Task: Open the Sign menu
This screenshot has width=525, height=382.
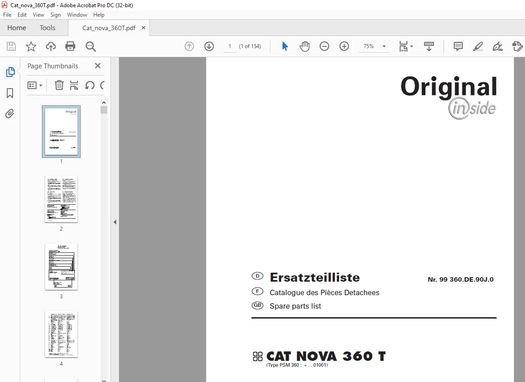Action: (55, 15)
